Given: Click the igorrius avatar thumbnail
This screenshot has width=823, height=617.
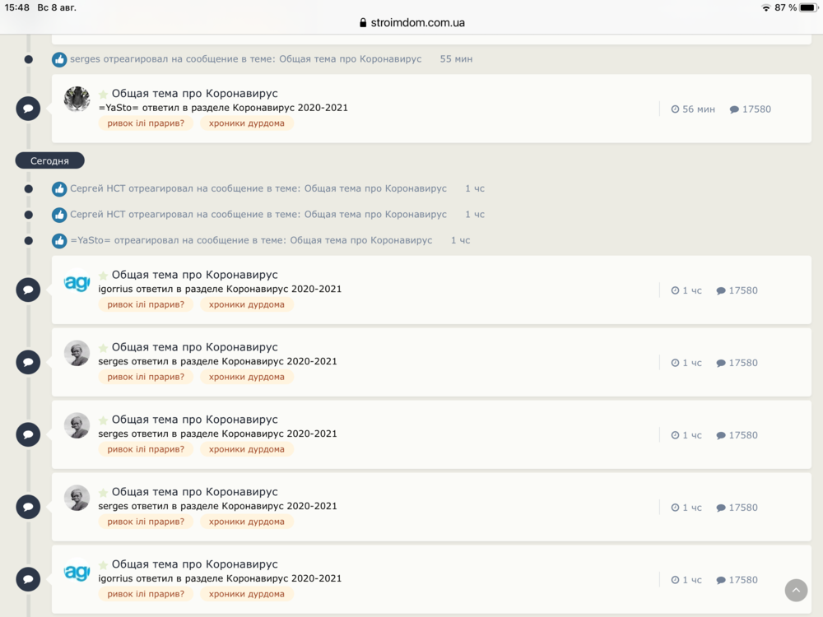Looking at the screenshot, I should coord(77,284).
